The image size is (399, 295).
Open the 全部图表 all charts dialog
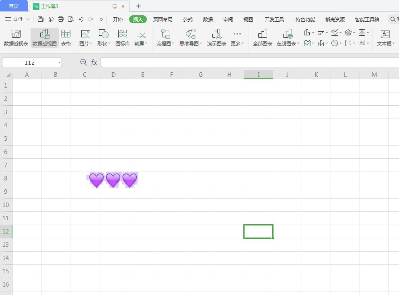click(263, 38)
